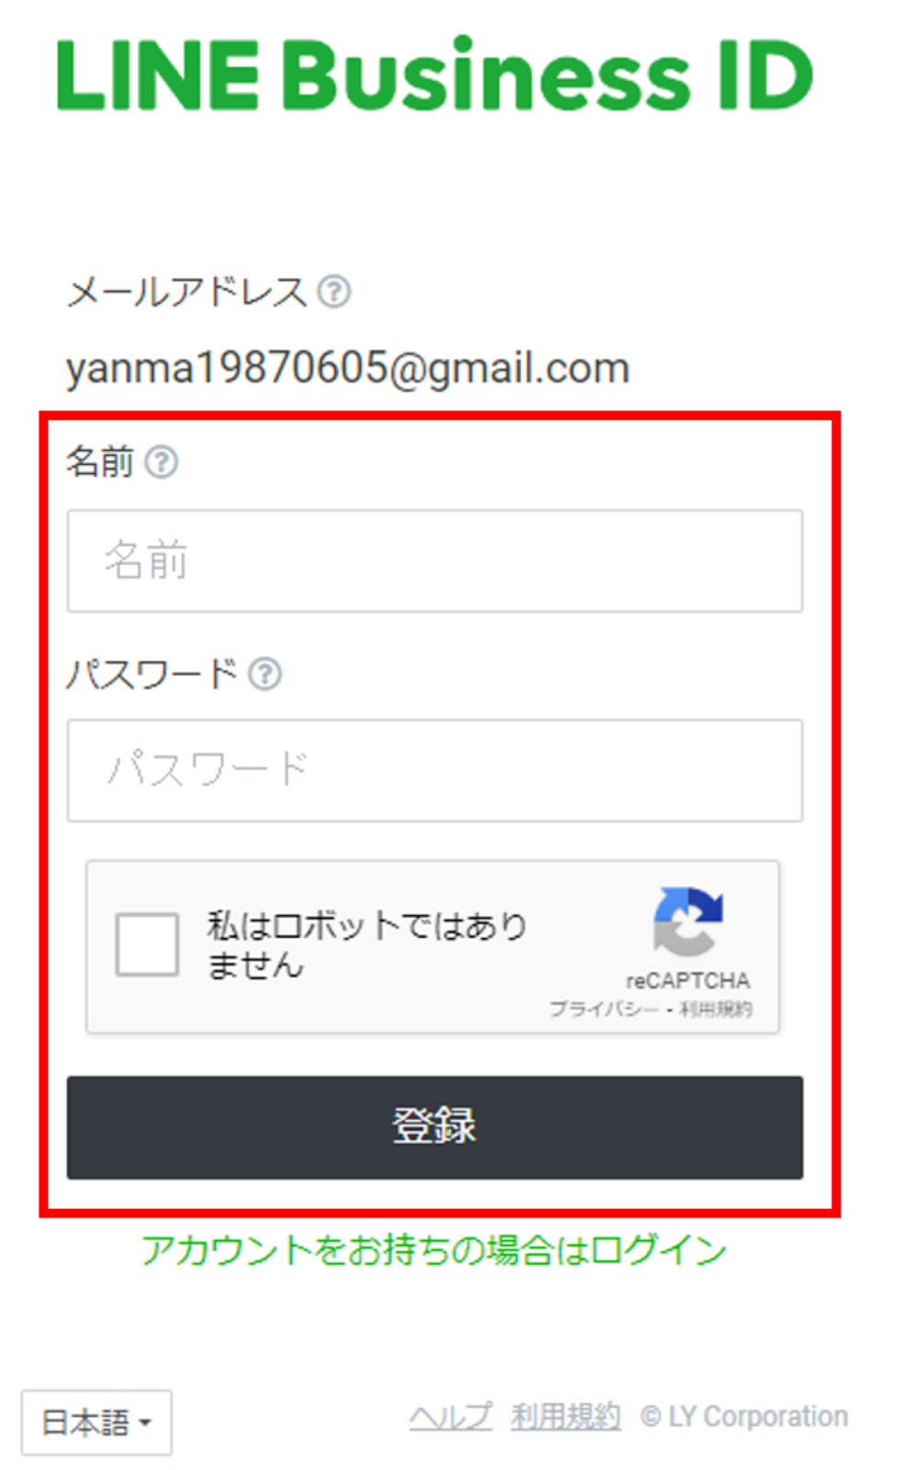Click the yanma19870605@gmail.com email text
This screenshot has height=1470, width=914.
tap(347, 368)
